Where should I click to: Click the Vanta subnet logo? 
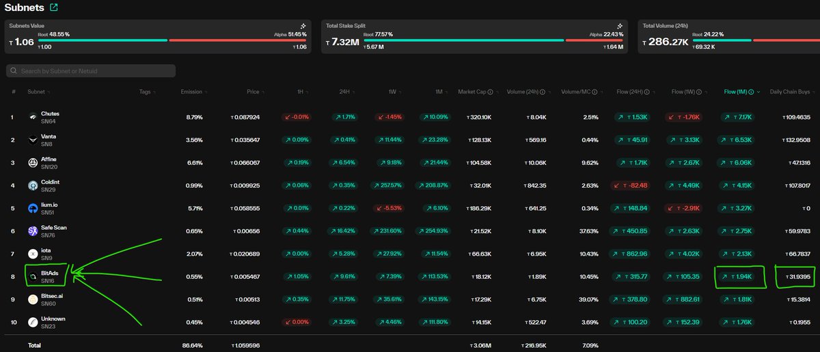click(33, 140)
